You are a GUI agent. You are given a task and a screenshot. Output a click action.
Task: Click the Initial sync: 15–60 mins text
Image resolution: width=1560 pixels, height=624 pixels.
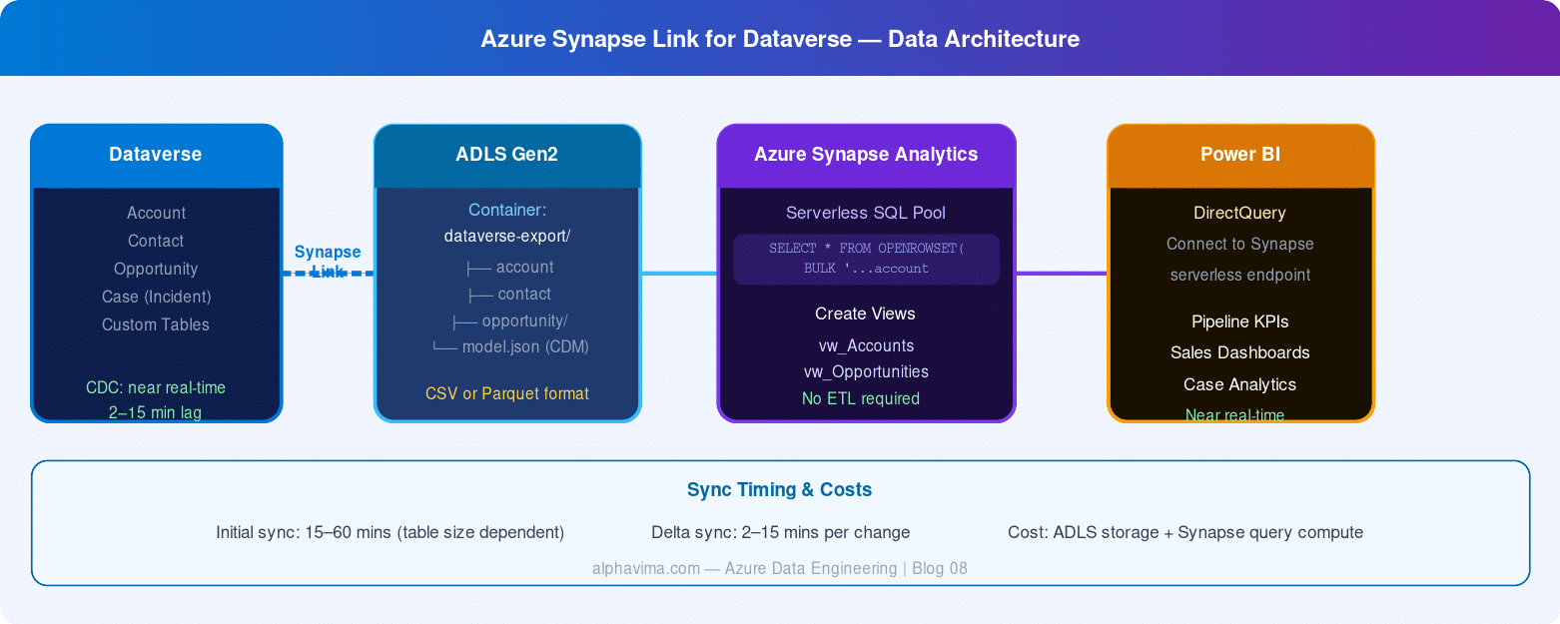click(x=390, y=532)
